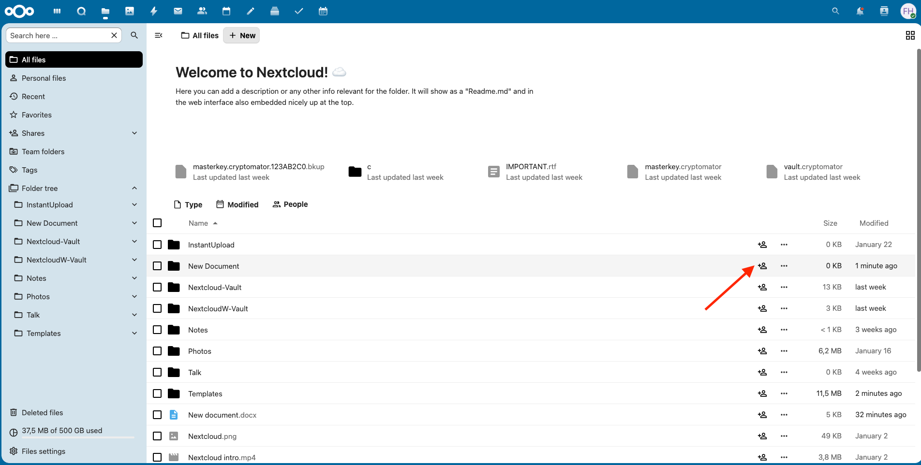Open notifications with the bell icon
The height and width of the screenshot is (465, 921).
[x=860, y=11]
